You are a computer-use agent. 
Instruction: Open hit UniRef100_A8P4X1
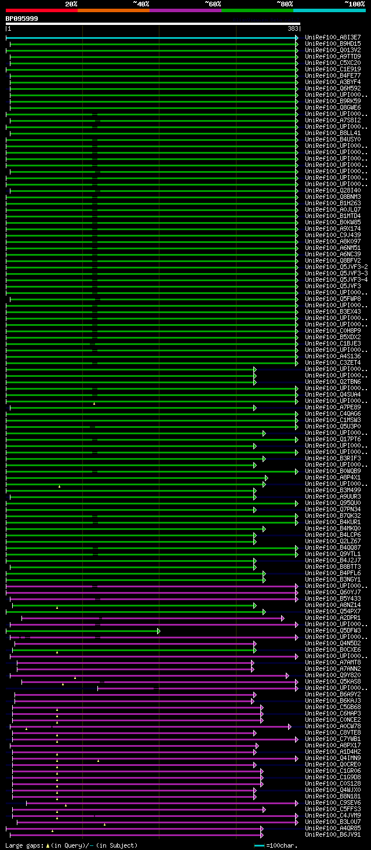[x=333, y=477]
